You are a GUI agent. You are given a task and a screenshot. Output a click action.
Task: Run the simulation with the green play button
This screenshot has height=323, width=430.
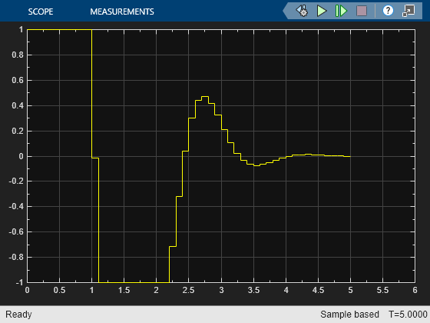(x=322, y=11)
